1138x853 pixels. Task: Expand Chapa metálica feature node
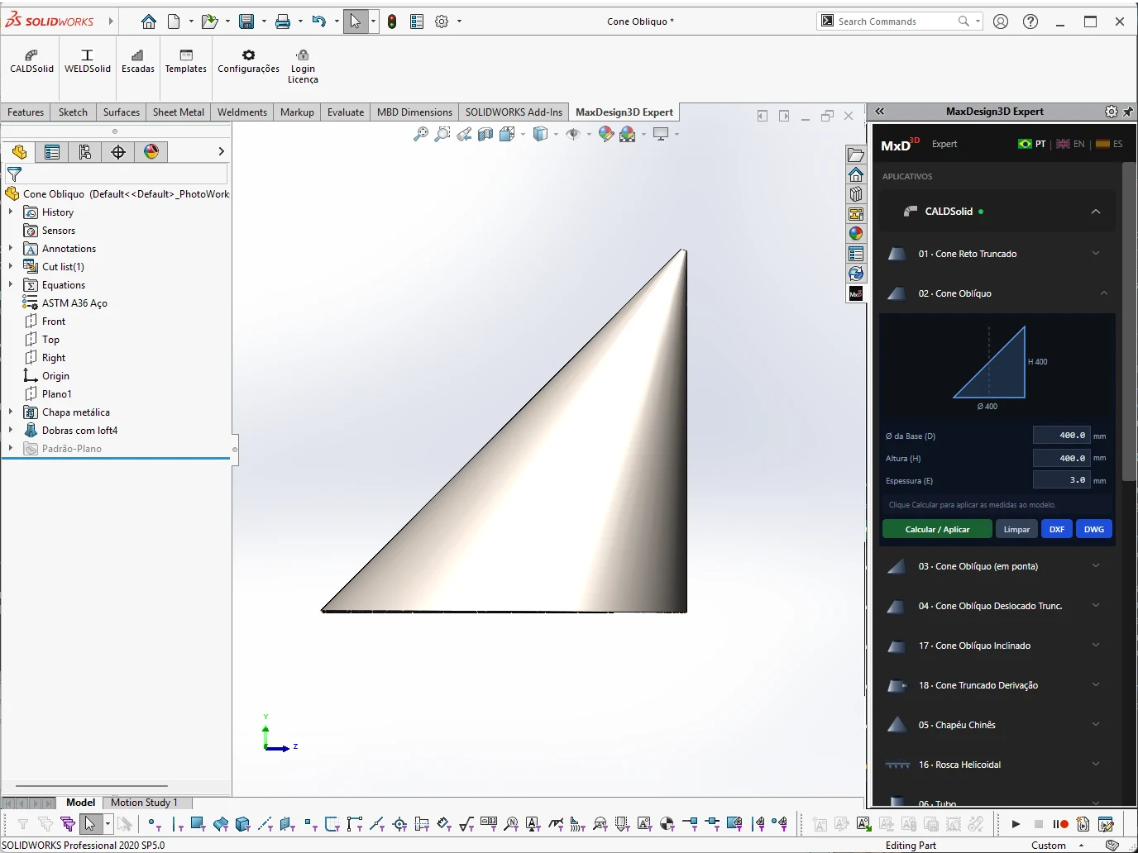click(11, 412)
